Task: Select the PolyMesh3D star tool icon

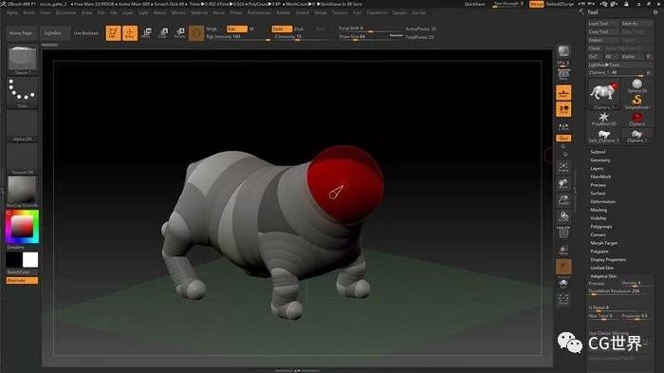Action: point(603,119)
